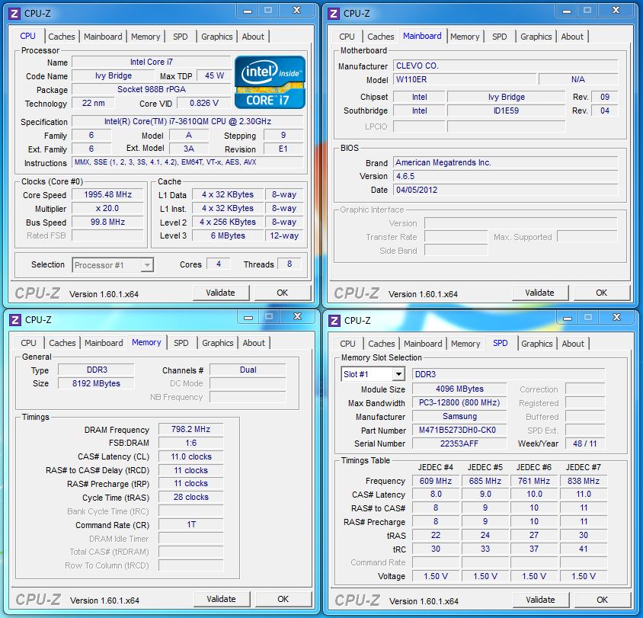Viewport: 643px width, 618px height.
Task: Choose Mainboard tab in SPD window
Action: coord(423,344)
